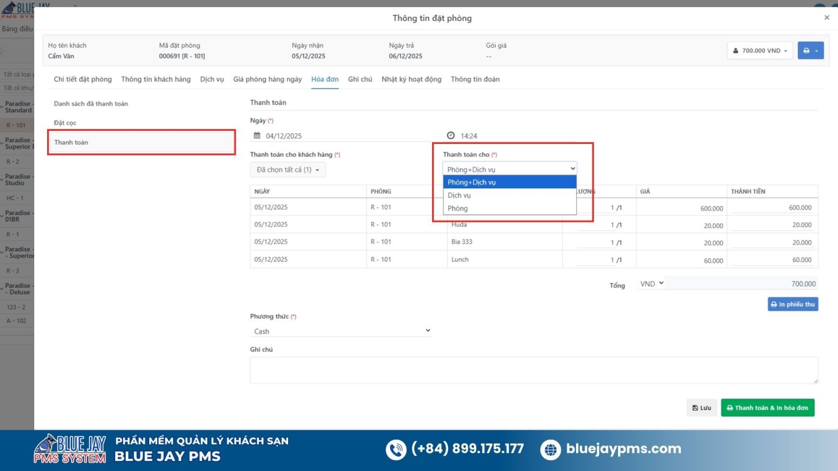Image resolution: width=838 pixels, height=471 pixels.
Task: Click inside the 'Ghi chú' text area
Action: (x=533, y=371)
